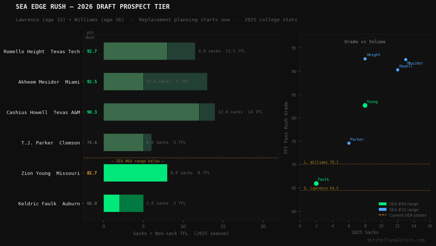This screenshot has height=246, width=436.
Task: Select the Parker scatter point
Action: point(349,143)
